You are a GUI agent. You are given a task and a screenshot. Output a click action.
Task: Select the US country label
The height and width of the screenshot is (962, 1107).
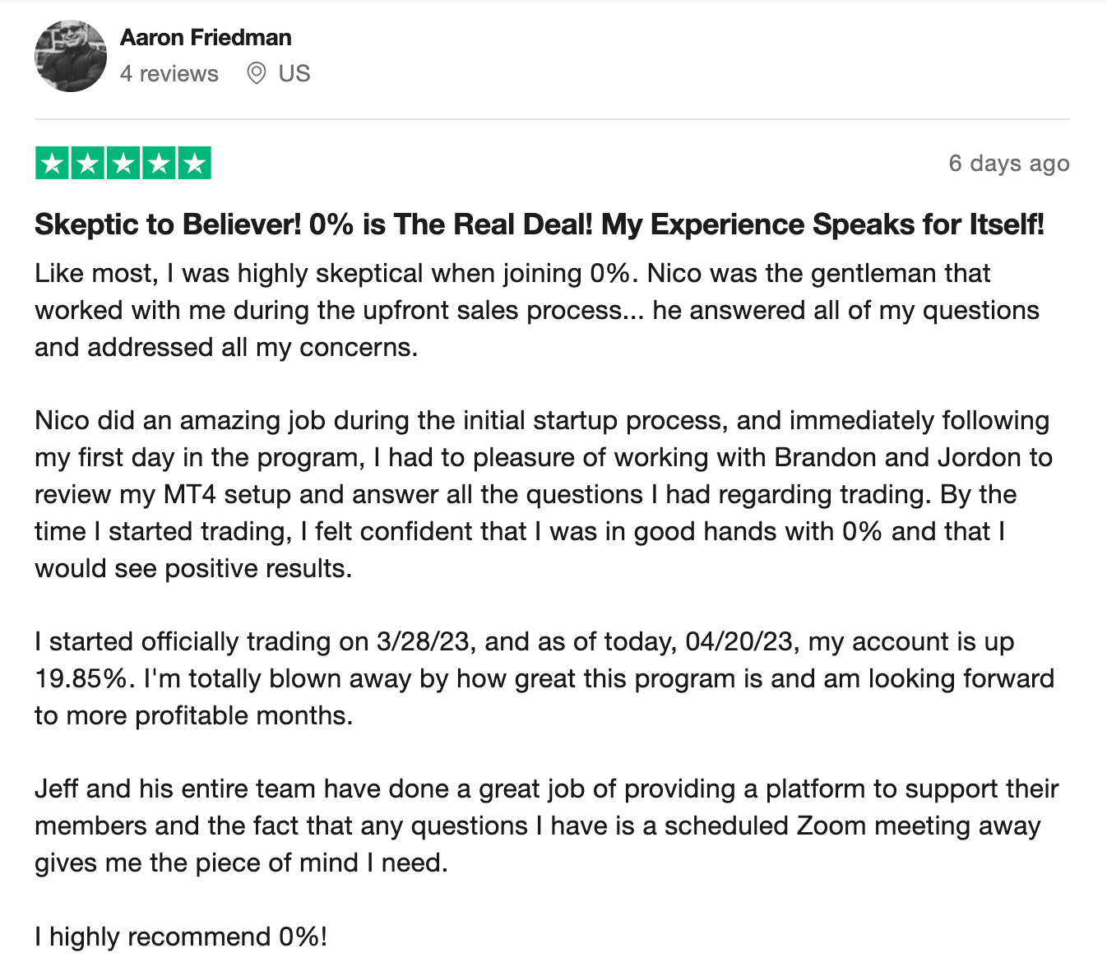(x=294, y=74)
